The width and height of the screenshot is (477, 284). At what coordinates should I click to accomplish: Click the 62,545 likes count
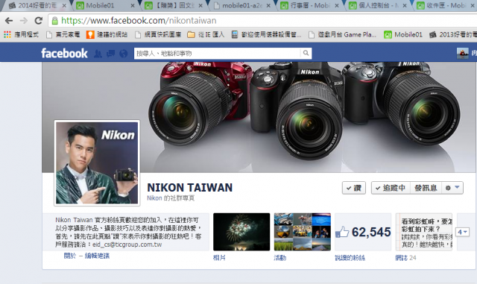(371, 232)
